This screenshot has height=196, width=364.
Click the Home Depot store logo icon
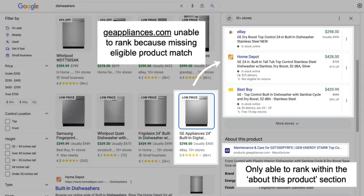(x=230, y=57)
